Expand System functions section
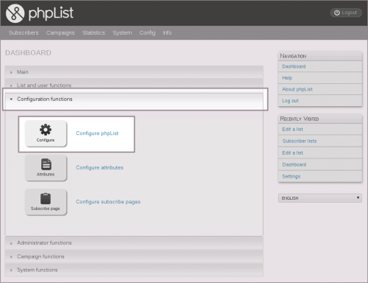The height and width of the screenshot is (283, 368). point(134,270)
